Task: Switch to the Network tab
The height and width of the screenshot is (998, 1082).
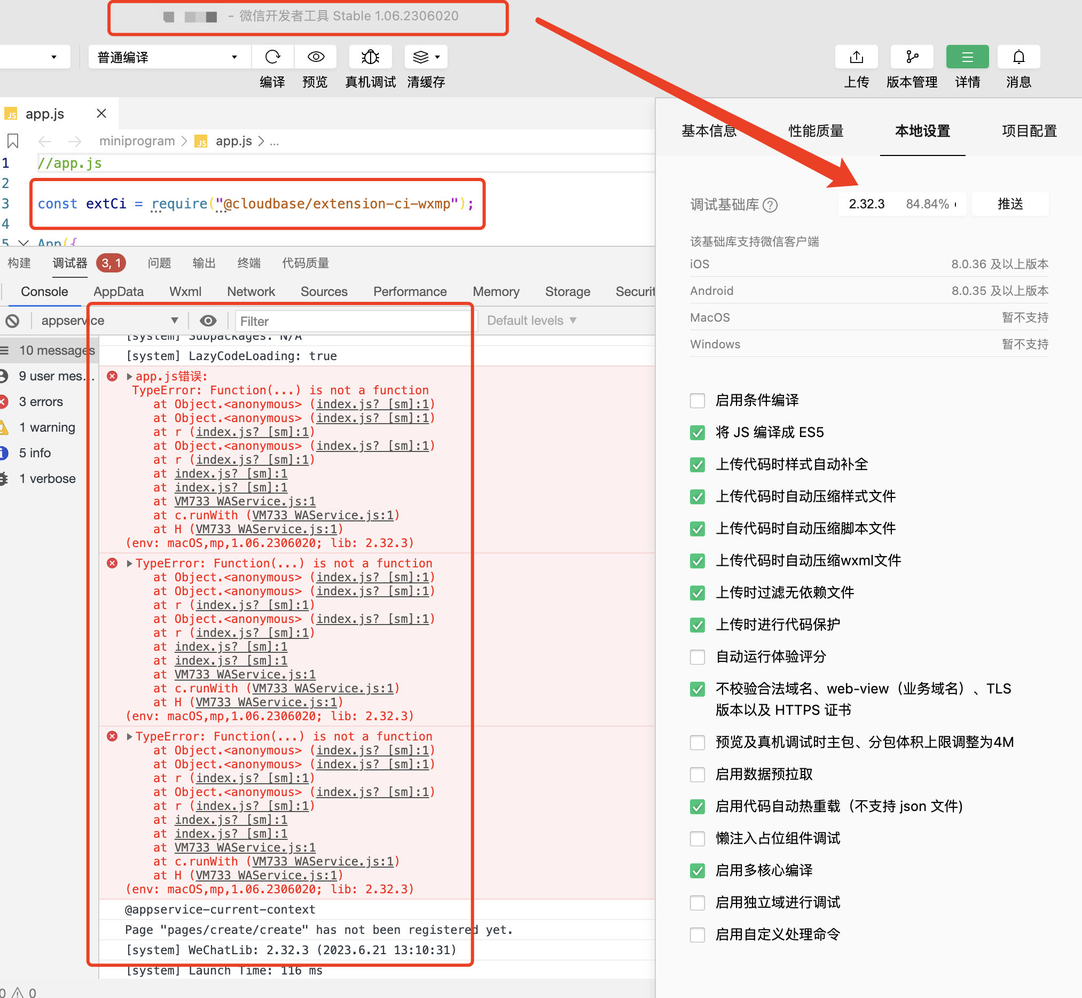Action: coord(250,292)
